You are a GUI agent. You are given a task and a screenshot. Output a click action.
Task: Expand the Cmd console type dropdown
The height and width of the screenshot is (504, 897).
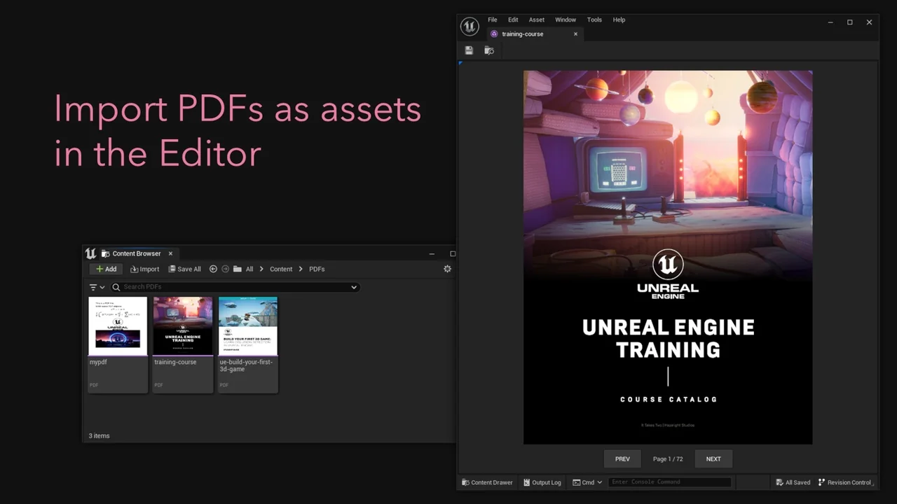pos(587,482)
